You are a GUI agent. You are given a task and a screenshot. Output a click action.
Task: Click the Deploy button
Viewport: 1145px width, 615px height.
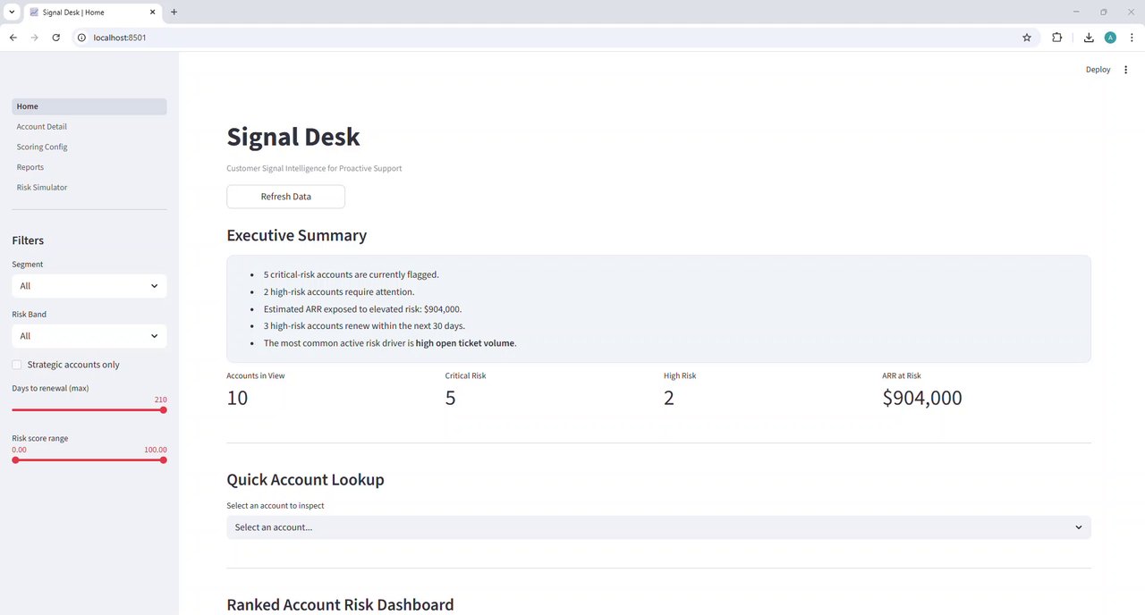(x=1098, y=70)
